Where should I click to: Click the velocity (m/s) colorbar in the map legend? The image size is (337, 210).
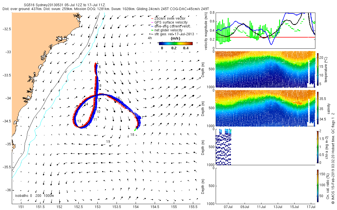[176, 43]
